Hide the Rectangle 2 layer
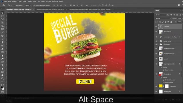183x103 pixels. (156, 32)
